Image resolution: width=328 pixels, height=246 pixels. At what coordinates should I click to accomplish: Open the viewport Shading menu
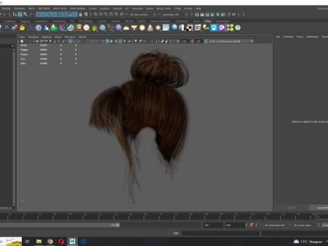pos(33,37)
